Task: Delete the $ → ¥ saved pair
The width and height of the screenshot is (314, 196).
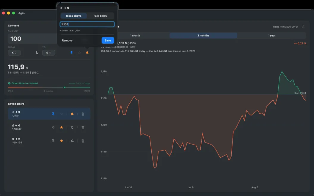Action: pyautogui.click(x=83, y=141)
